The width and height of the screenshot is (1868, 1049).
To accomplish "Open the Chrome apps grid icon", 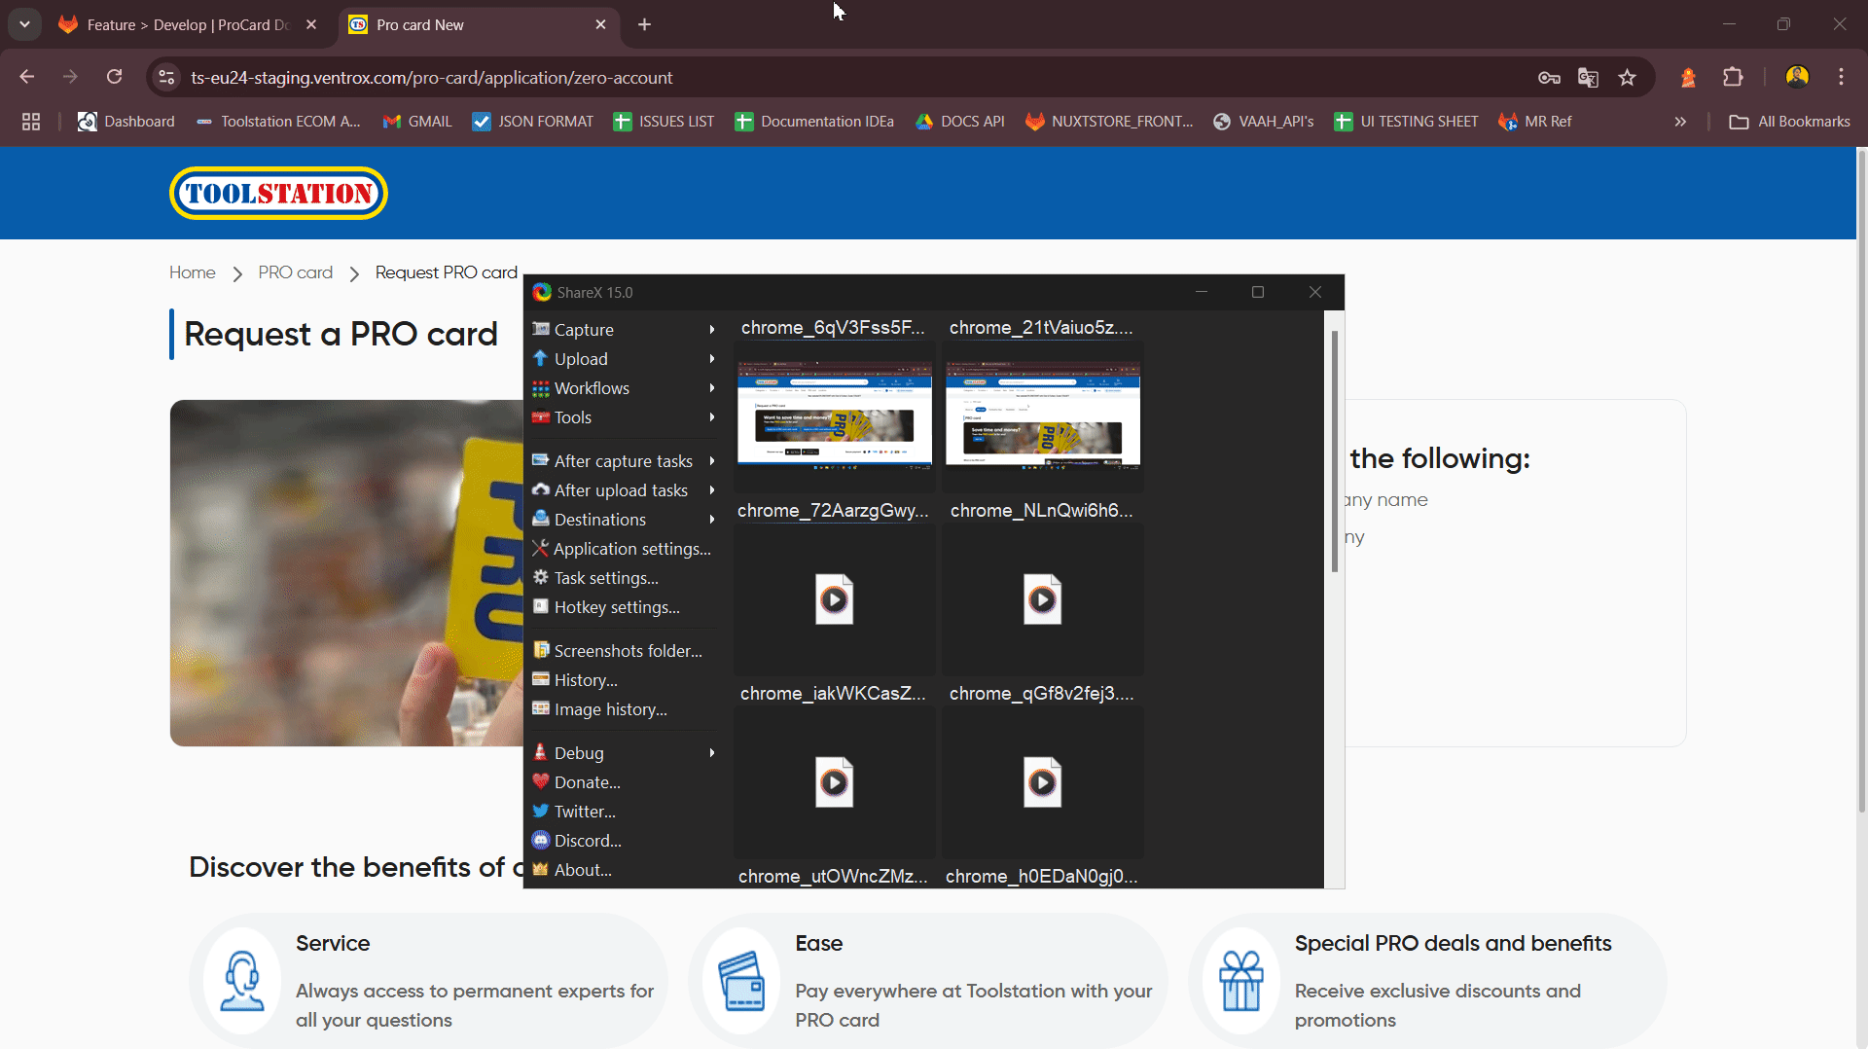I will 31,122.
